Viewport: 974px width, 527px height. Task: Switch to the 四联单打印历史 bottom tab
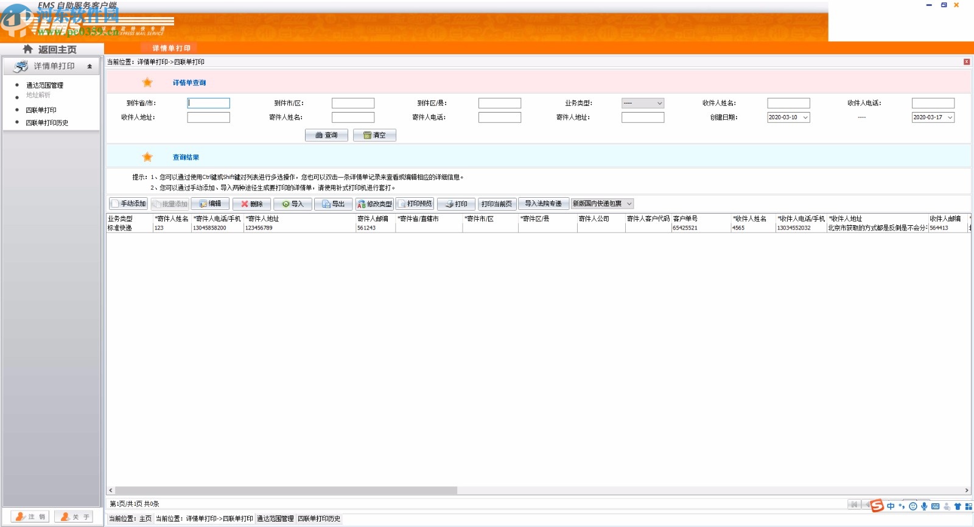(319, 519)
